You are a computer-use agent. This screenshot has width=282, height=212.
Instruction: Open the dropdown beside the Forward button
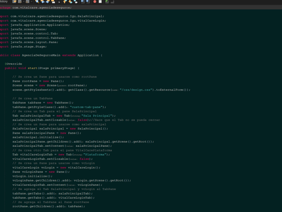31,2
